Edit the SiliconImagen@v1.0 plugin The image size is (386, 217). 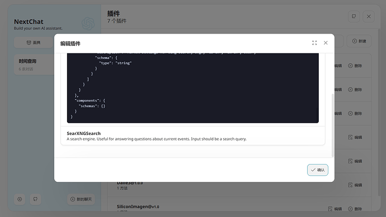[x=335, y=209]
